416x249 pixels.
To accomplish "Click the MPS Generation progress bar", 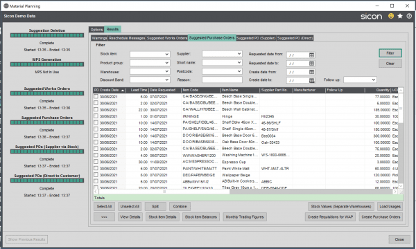I will pos(47,64).
